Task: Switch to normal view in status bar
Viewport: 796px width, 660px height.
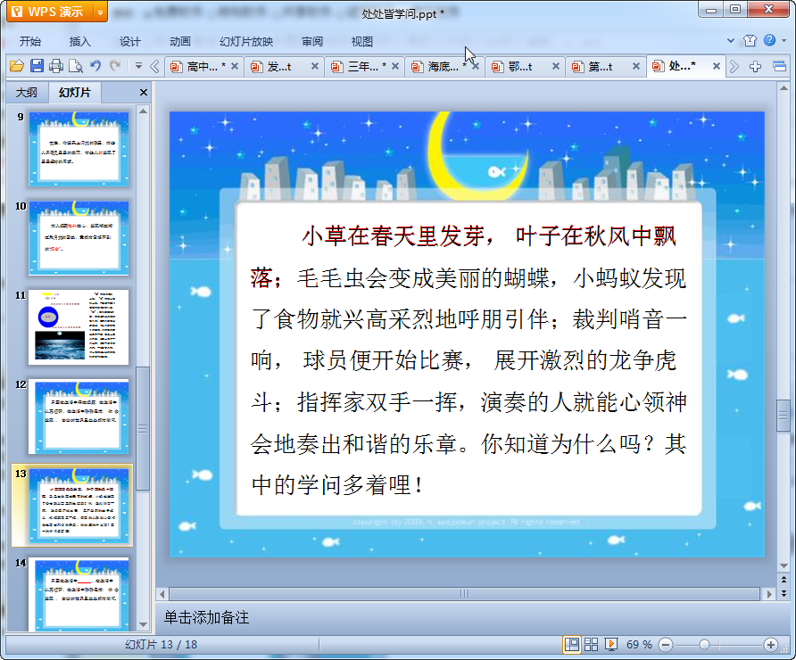Action: [x=570, y=644]
